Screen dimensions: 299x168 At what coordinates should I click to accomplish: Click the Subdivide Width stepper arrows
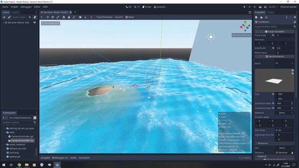coord(292,104)
